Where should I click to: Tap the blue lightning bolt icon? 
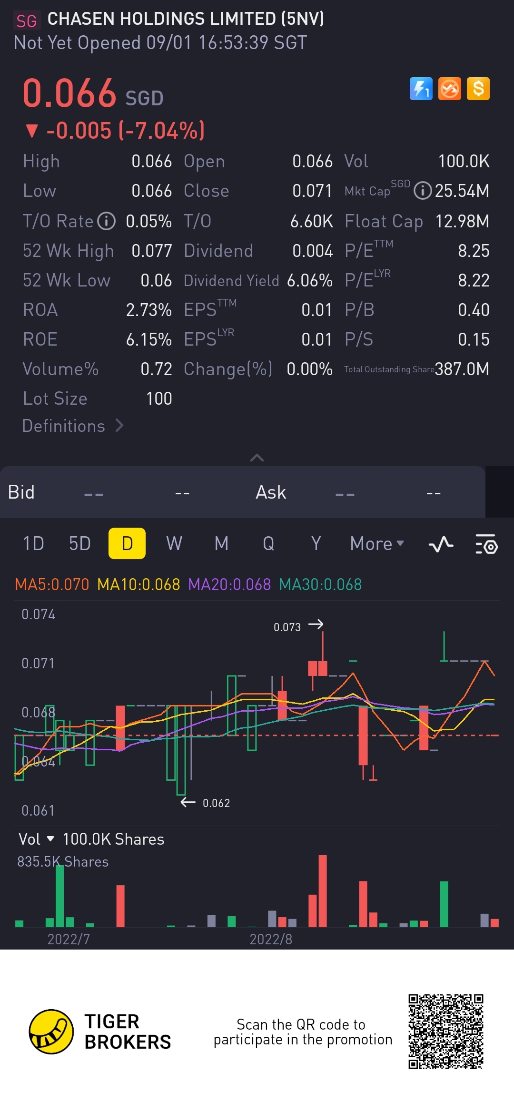click(x=421, y=89)
